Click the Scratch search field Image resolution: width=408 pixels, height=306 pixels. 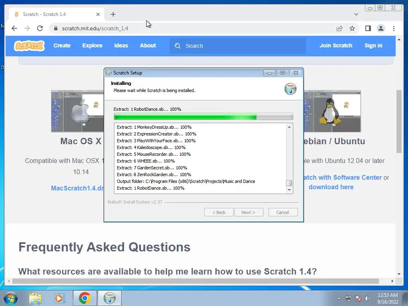(x=238, y=46)
